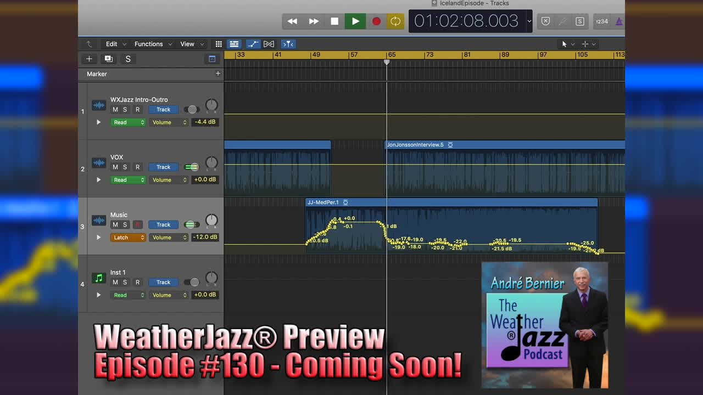703x395 pixels.
Task: Click the Tuner icon in control bar
Action: pos(562,21)
